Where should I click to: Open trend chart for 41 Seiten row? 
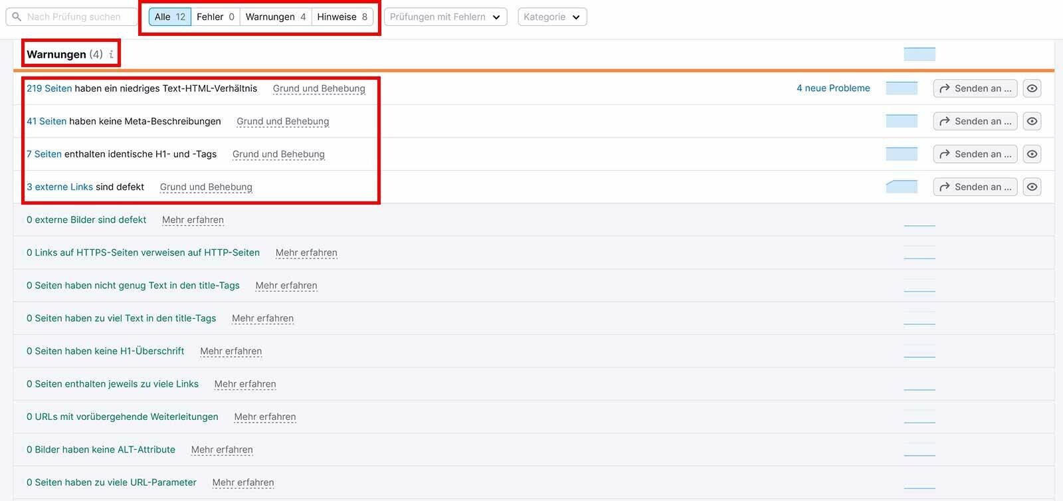(902, 120)
